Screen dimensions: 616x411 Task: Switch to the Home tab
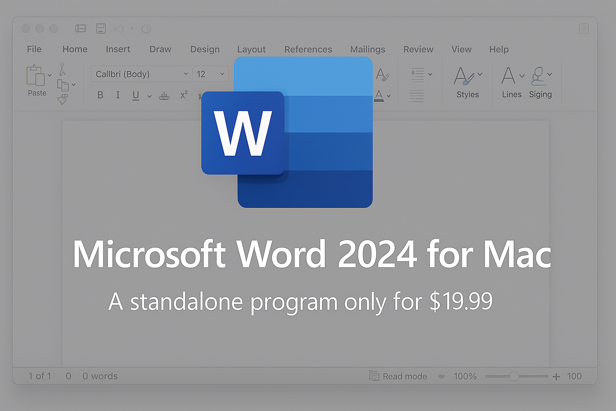[75, 49]
